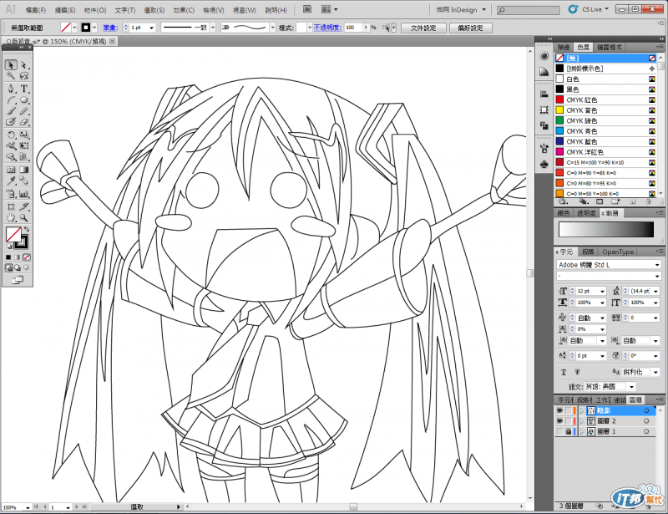Open the Align panel icon in dock
Screen dimensions: 668x514
(x=544, y=94)
